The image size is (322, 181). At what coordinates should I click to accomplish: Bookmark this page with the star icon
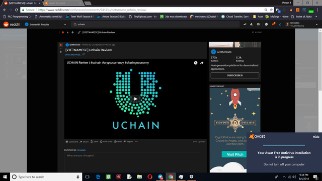(271, 10)
